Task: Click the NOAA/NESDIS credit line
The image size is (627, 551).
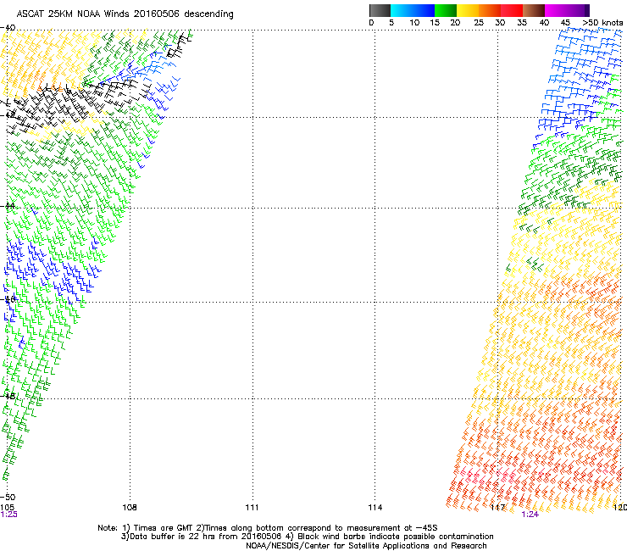Action: coord(366,546)
